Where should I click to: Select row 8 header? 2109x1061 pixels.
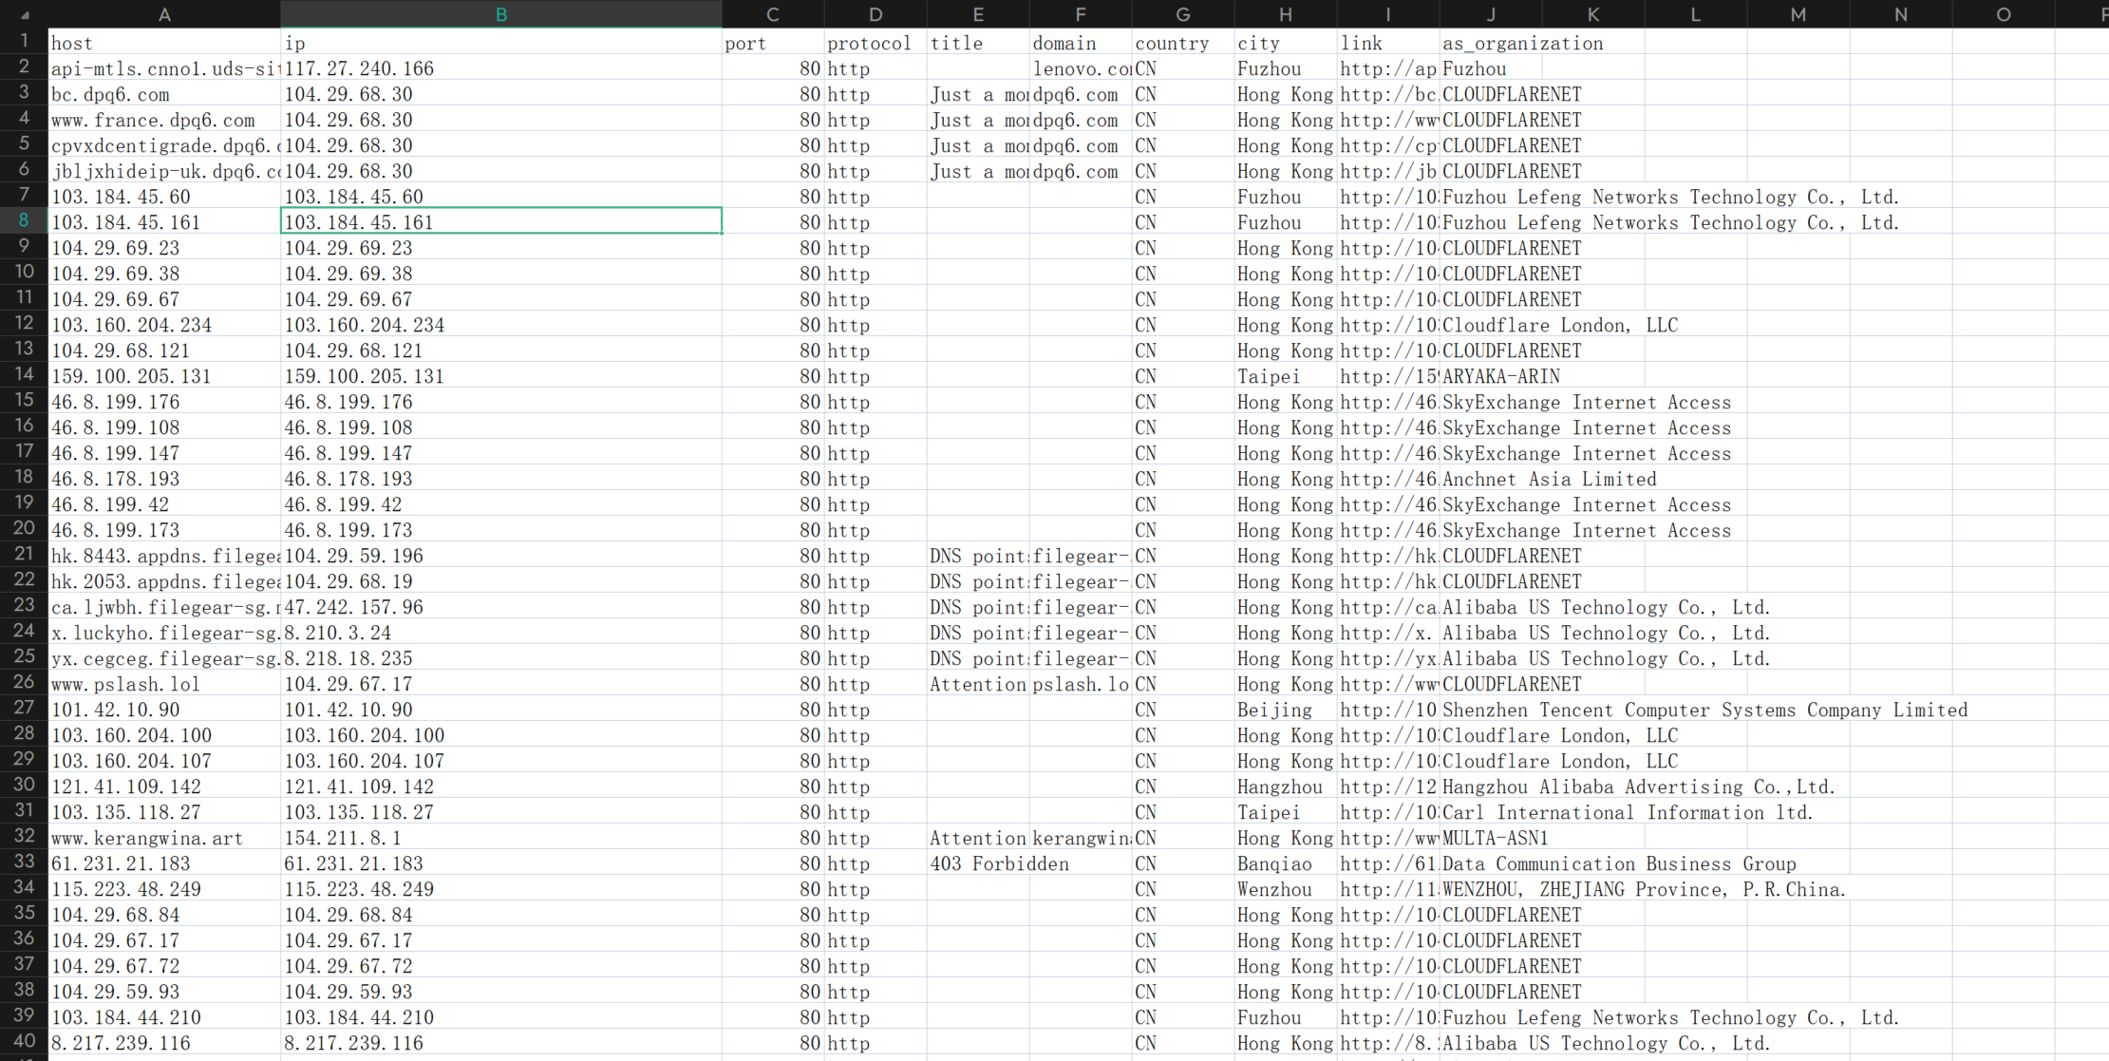coord(24,221)
